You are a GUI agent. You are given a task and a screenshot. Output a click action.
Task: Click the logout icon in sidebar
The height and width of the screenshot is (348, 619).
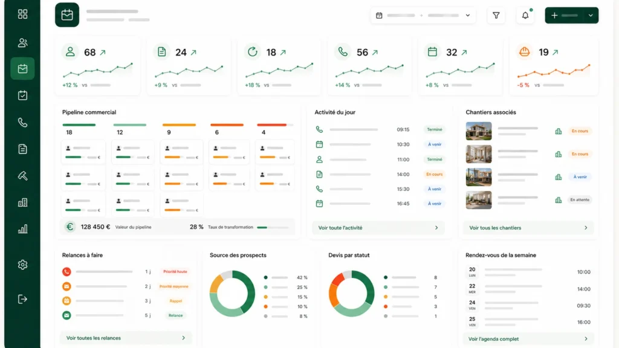(22, 299)
